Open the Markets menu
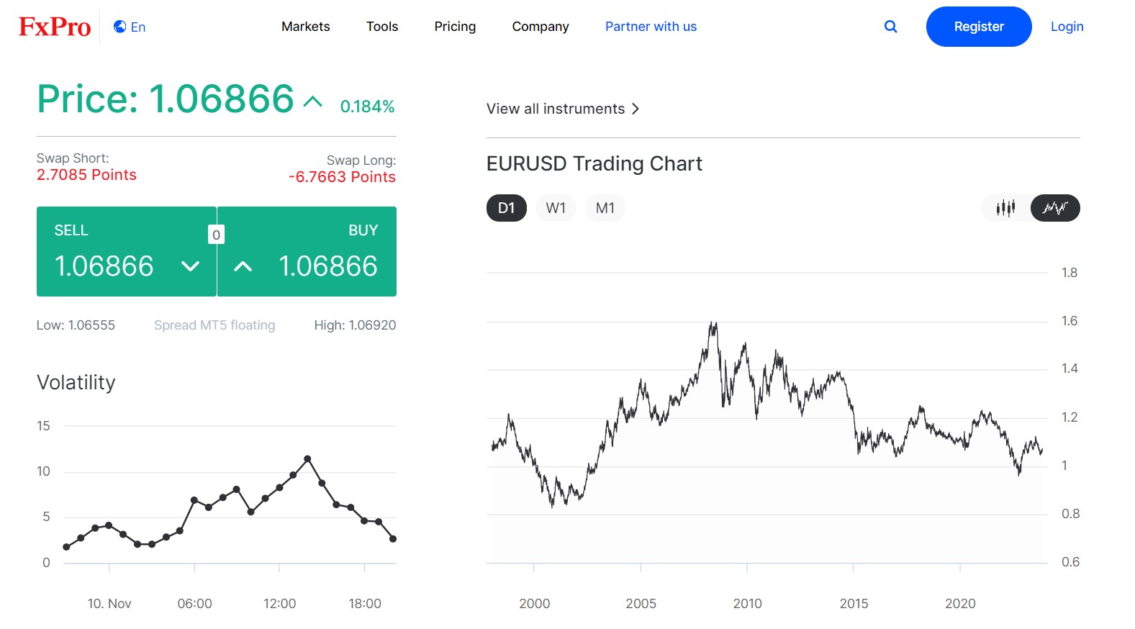 click(x=305, y=27)
